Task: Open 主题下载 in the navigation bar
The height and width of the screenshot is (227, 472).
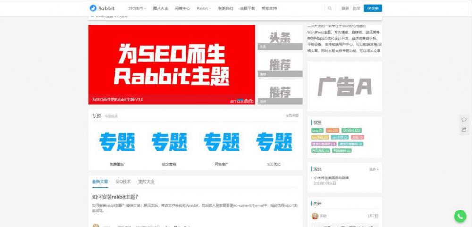Action: 247,8
